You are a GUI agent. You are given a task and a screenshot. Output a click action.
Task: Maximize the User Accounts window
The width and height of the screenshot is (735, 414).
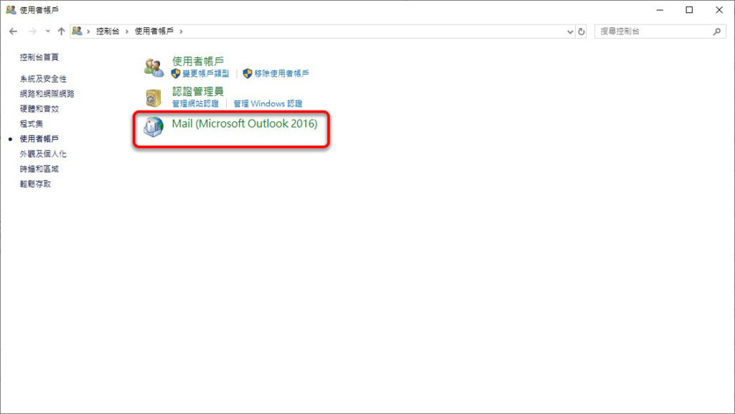689,10
